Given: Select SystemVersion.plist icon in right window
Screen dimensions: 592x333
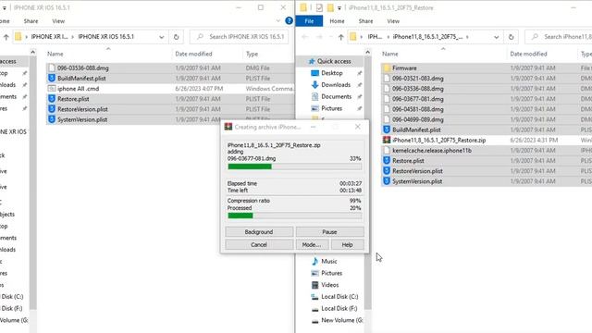Looking at the screenshot, I should coord(387,181).
